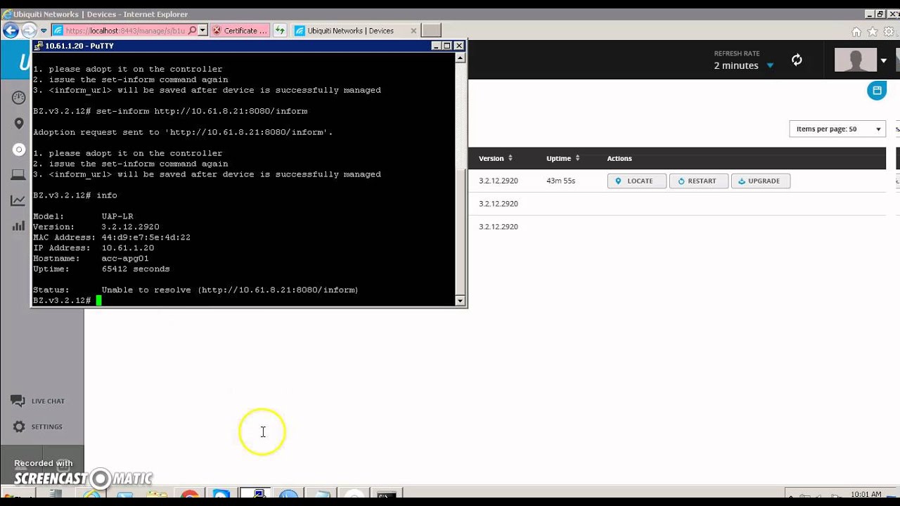Click the Unable to resolve status line
This screenshot has width=900, height=506.
coord(195,290)
